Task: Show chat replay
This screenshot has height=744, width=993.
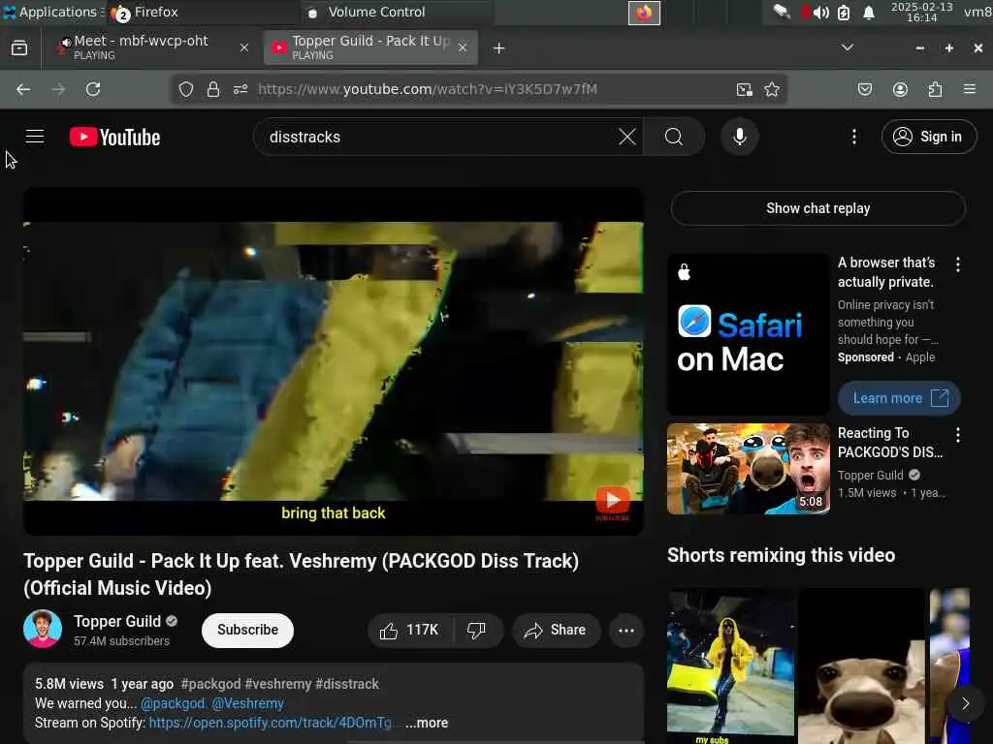Action: [x=817, y=208]
